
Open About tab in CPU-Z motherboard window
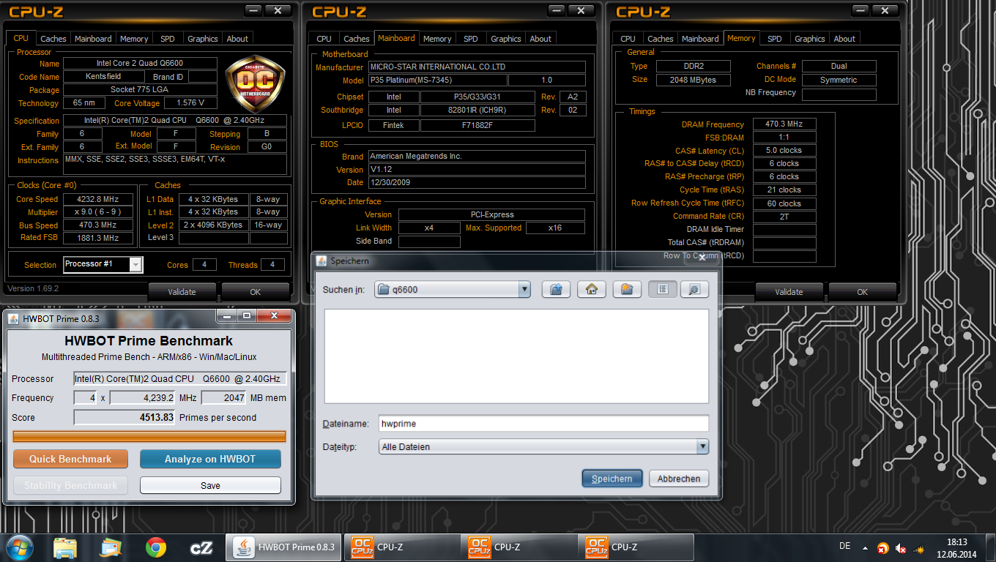pos(540,39)
